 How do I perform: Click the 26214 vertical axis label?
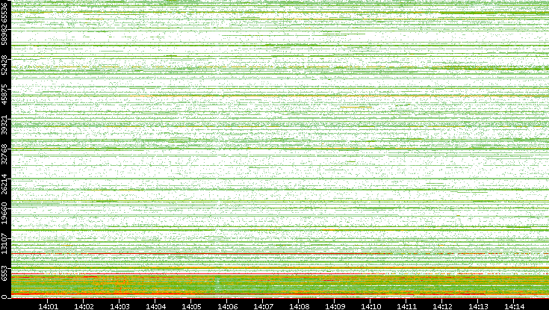5,184
